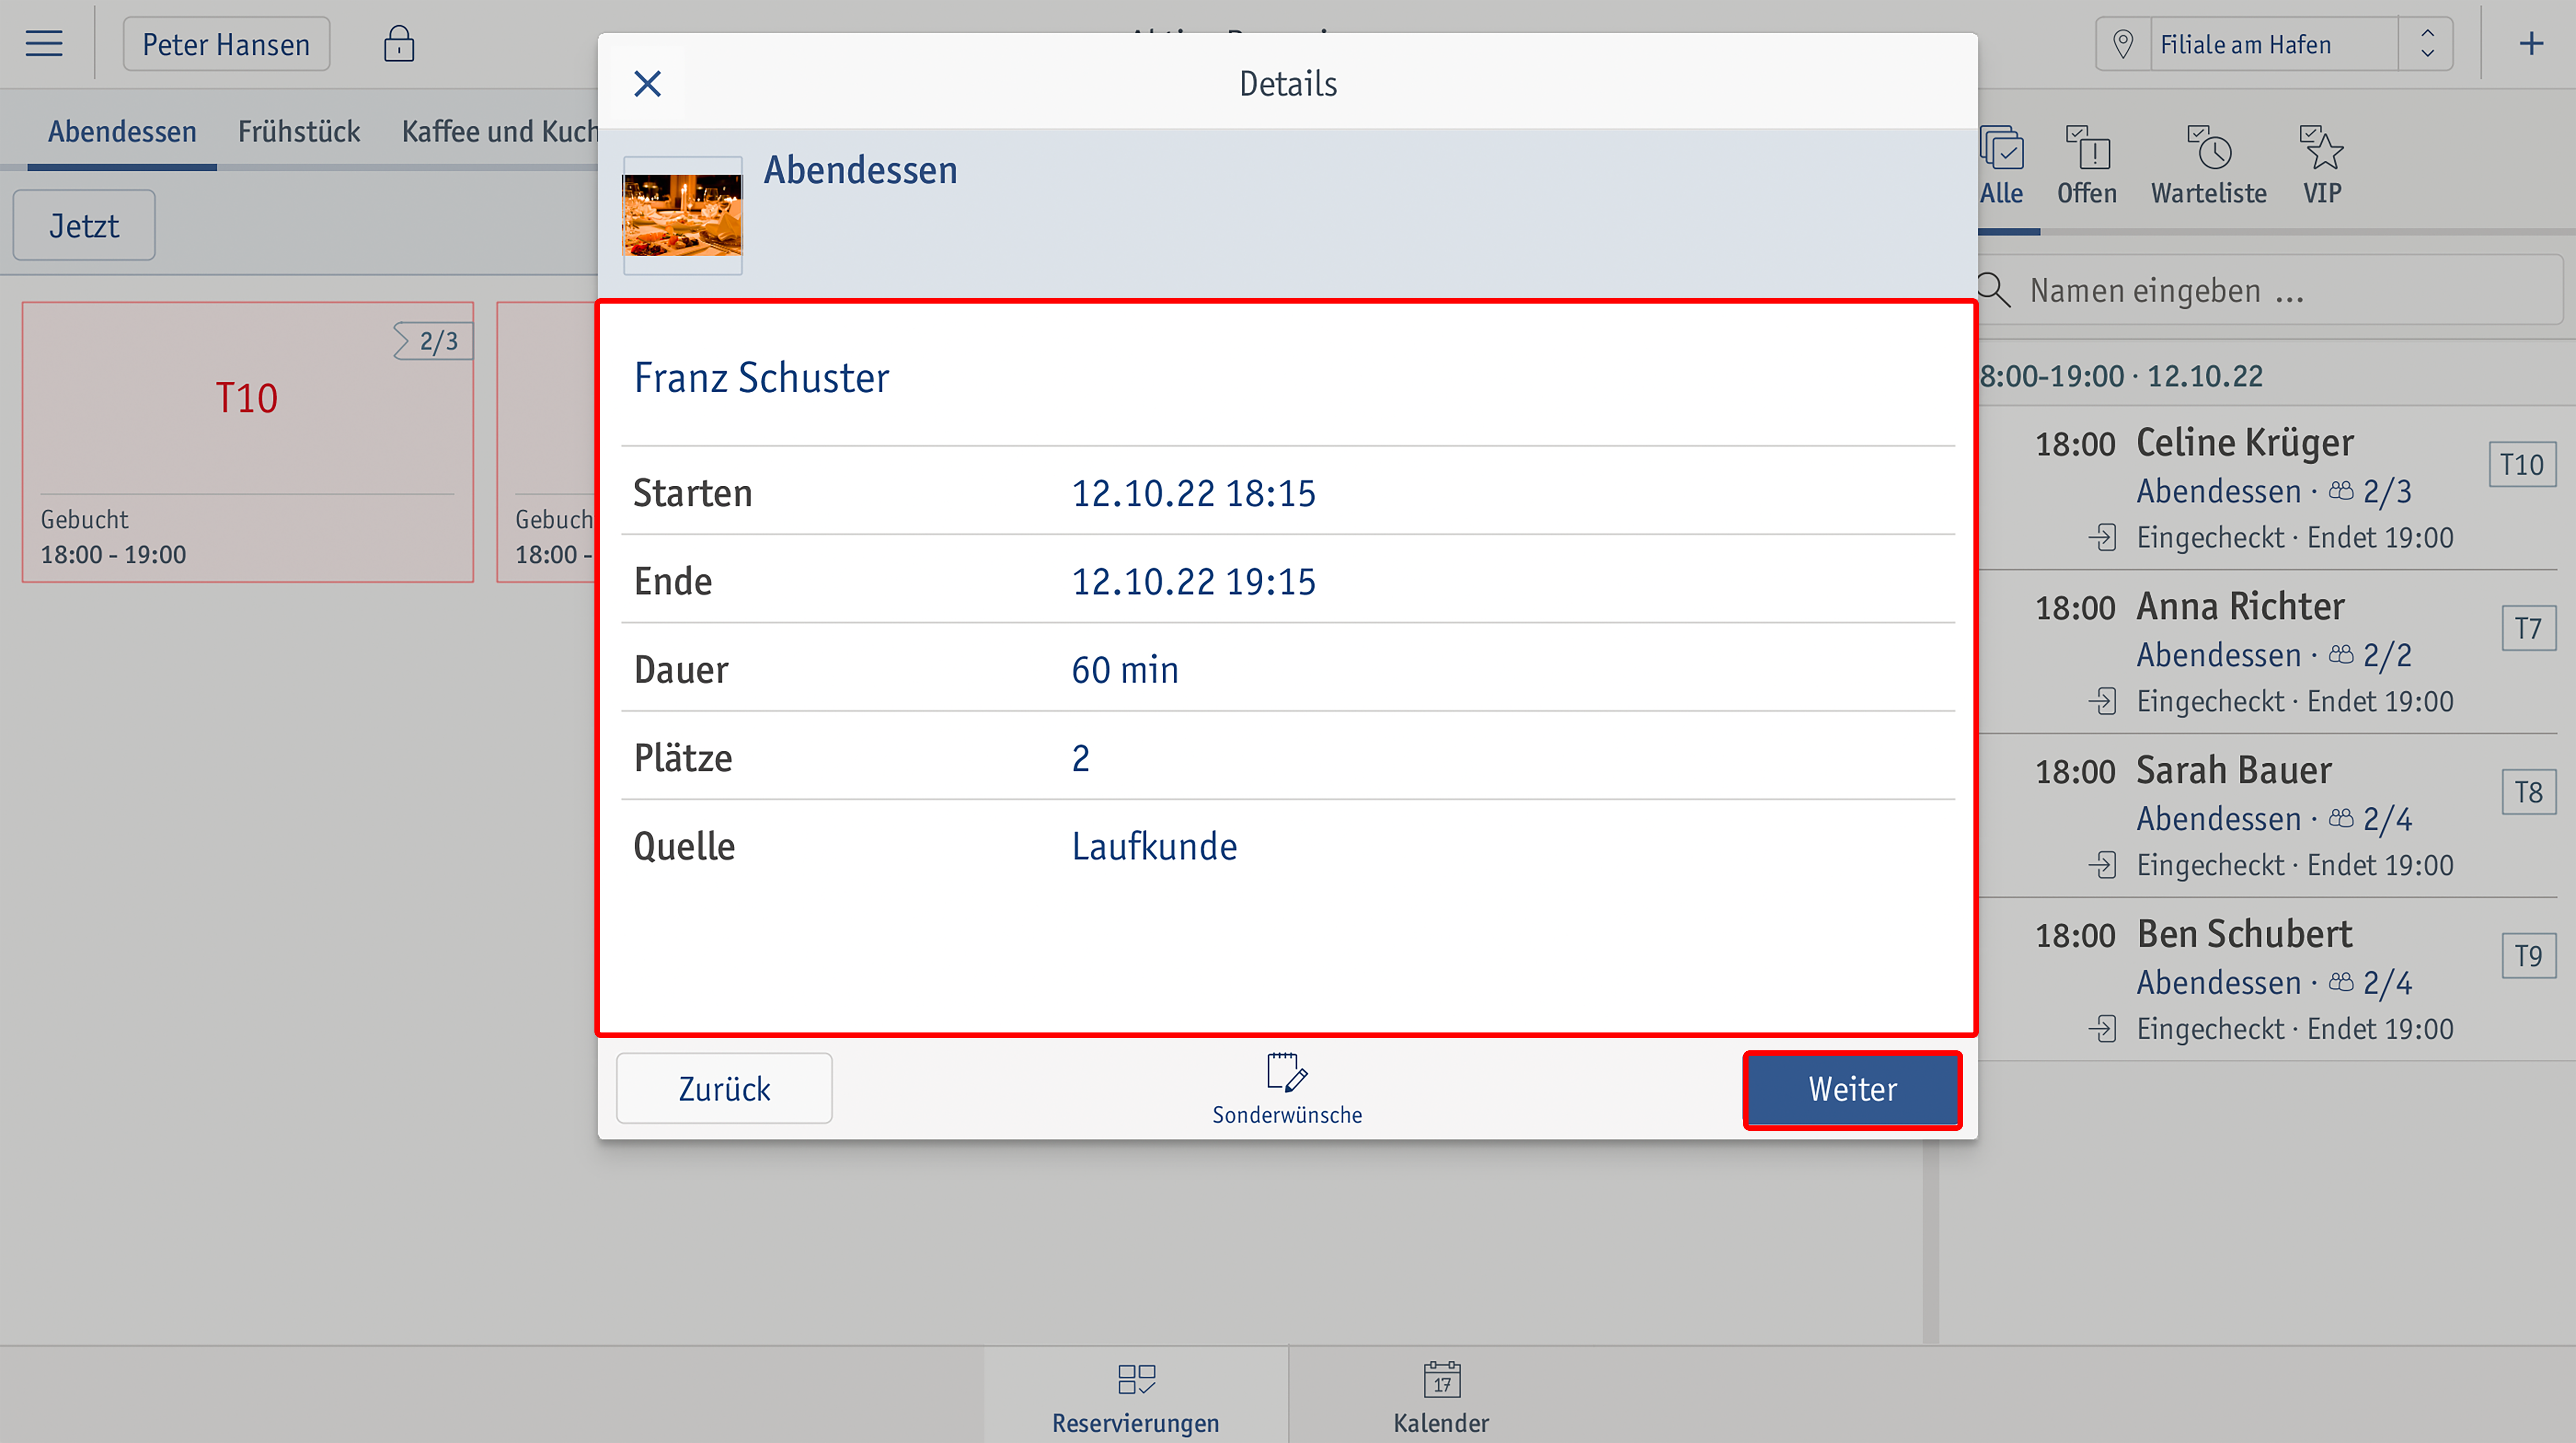Click guests icon in Anna Richter row
Screen dimensions: 2576x1443
point(2341,654)
